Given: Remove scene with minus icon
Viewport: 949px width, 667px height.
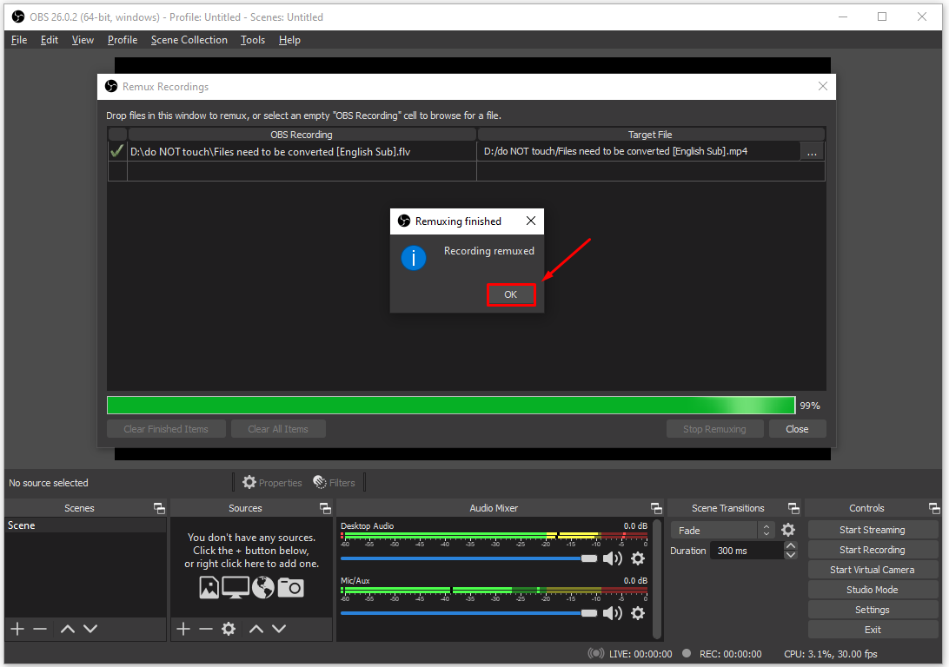Looking at the screenshot, I should click(x=40, y=629).
